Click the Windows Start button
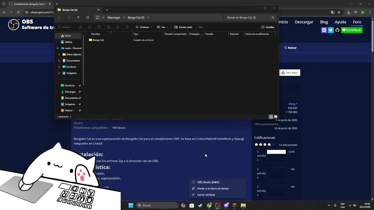Image resolution: width=374 pixels, height=210 pixels. tap(131, 205)
